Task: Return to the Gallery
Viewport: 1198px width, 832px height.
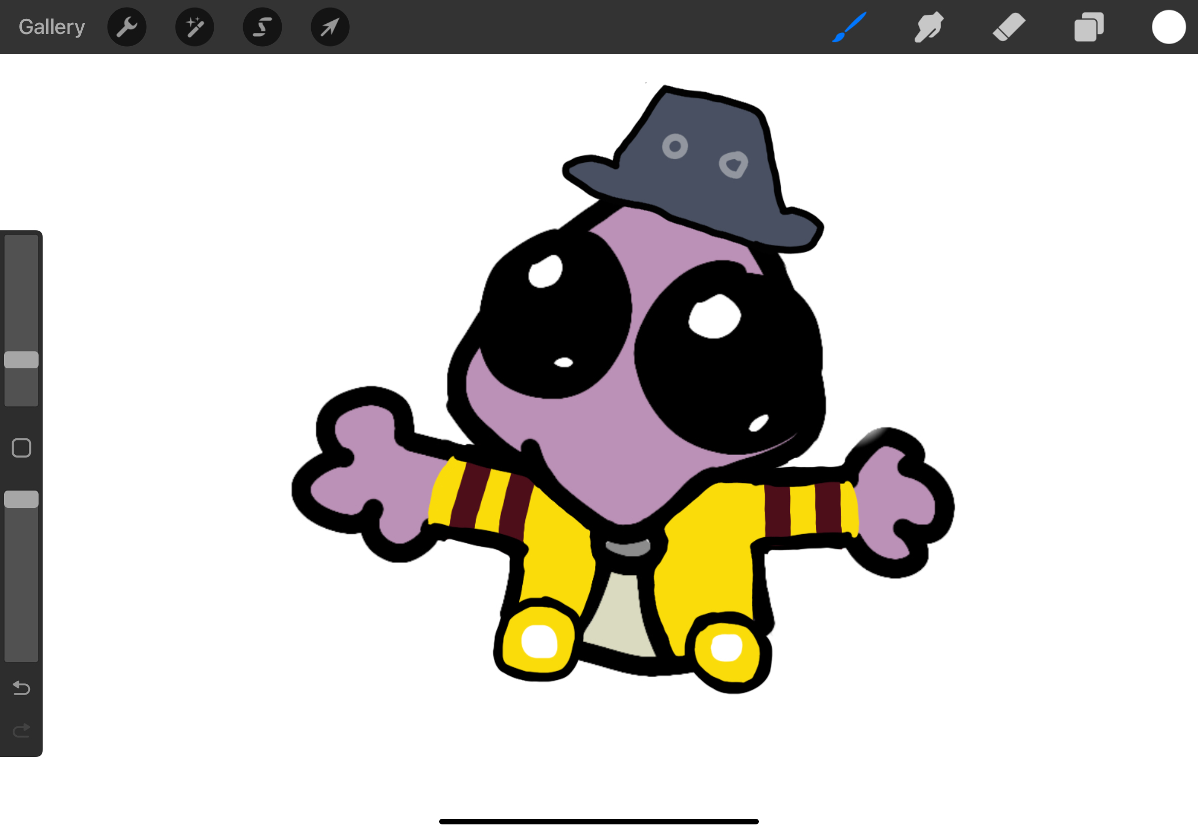Action: 52,26
